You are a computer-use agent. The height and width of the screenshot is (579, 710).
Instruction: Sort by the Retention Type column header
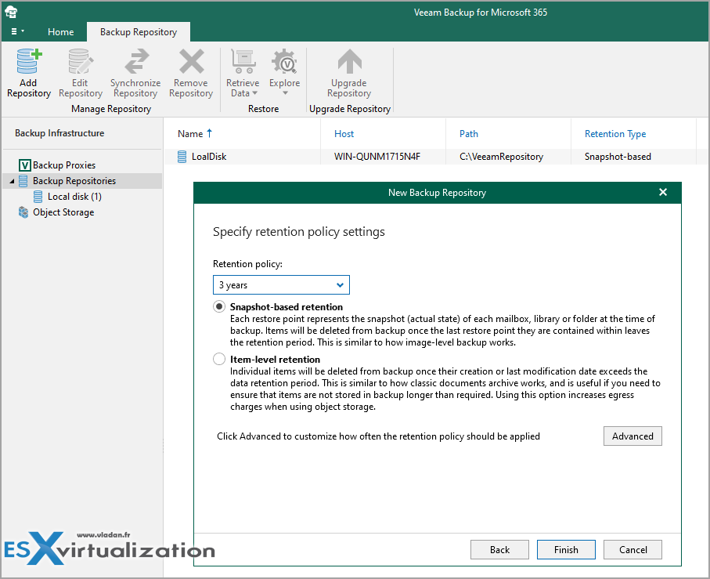click(615, 134)
